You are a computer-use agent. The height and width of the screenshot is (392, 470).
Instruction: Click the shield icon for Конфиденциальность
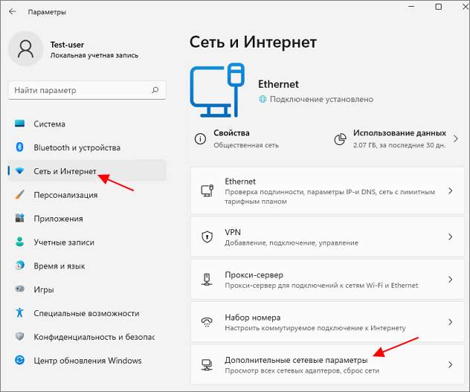click(x=20, y=336)
